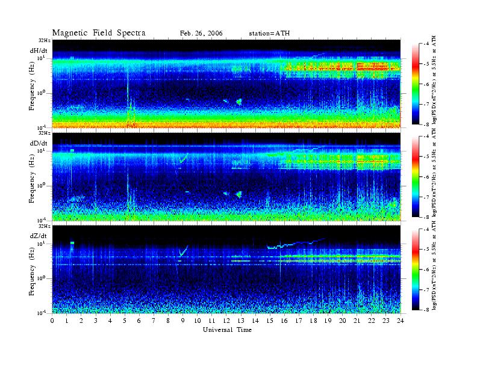Click the "5" tick on the Universal Time axis
The width and height of the screenshot is (477, 368).
click(125, 320)
